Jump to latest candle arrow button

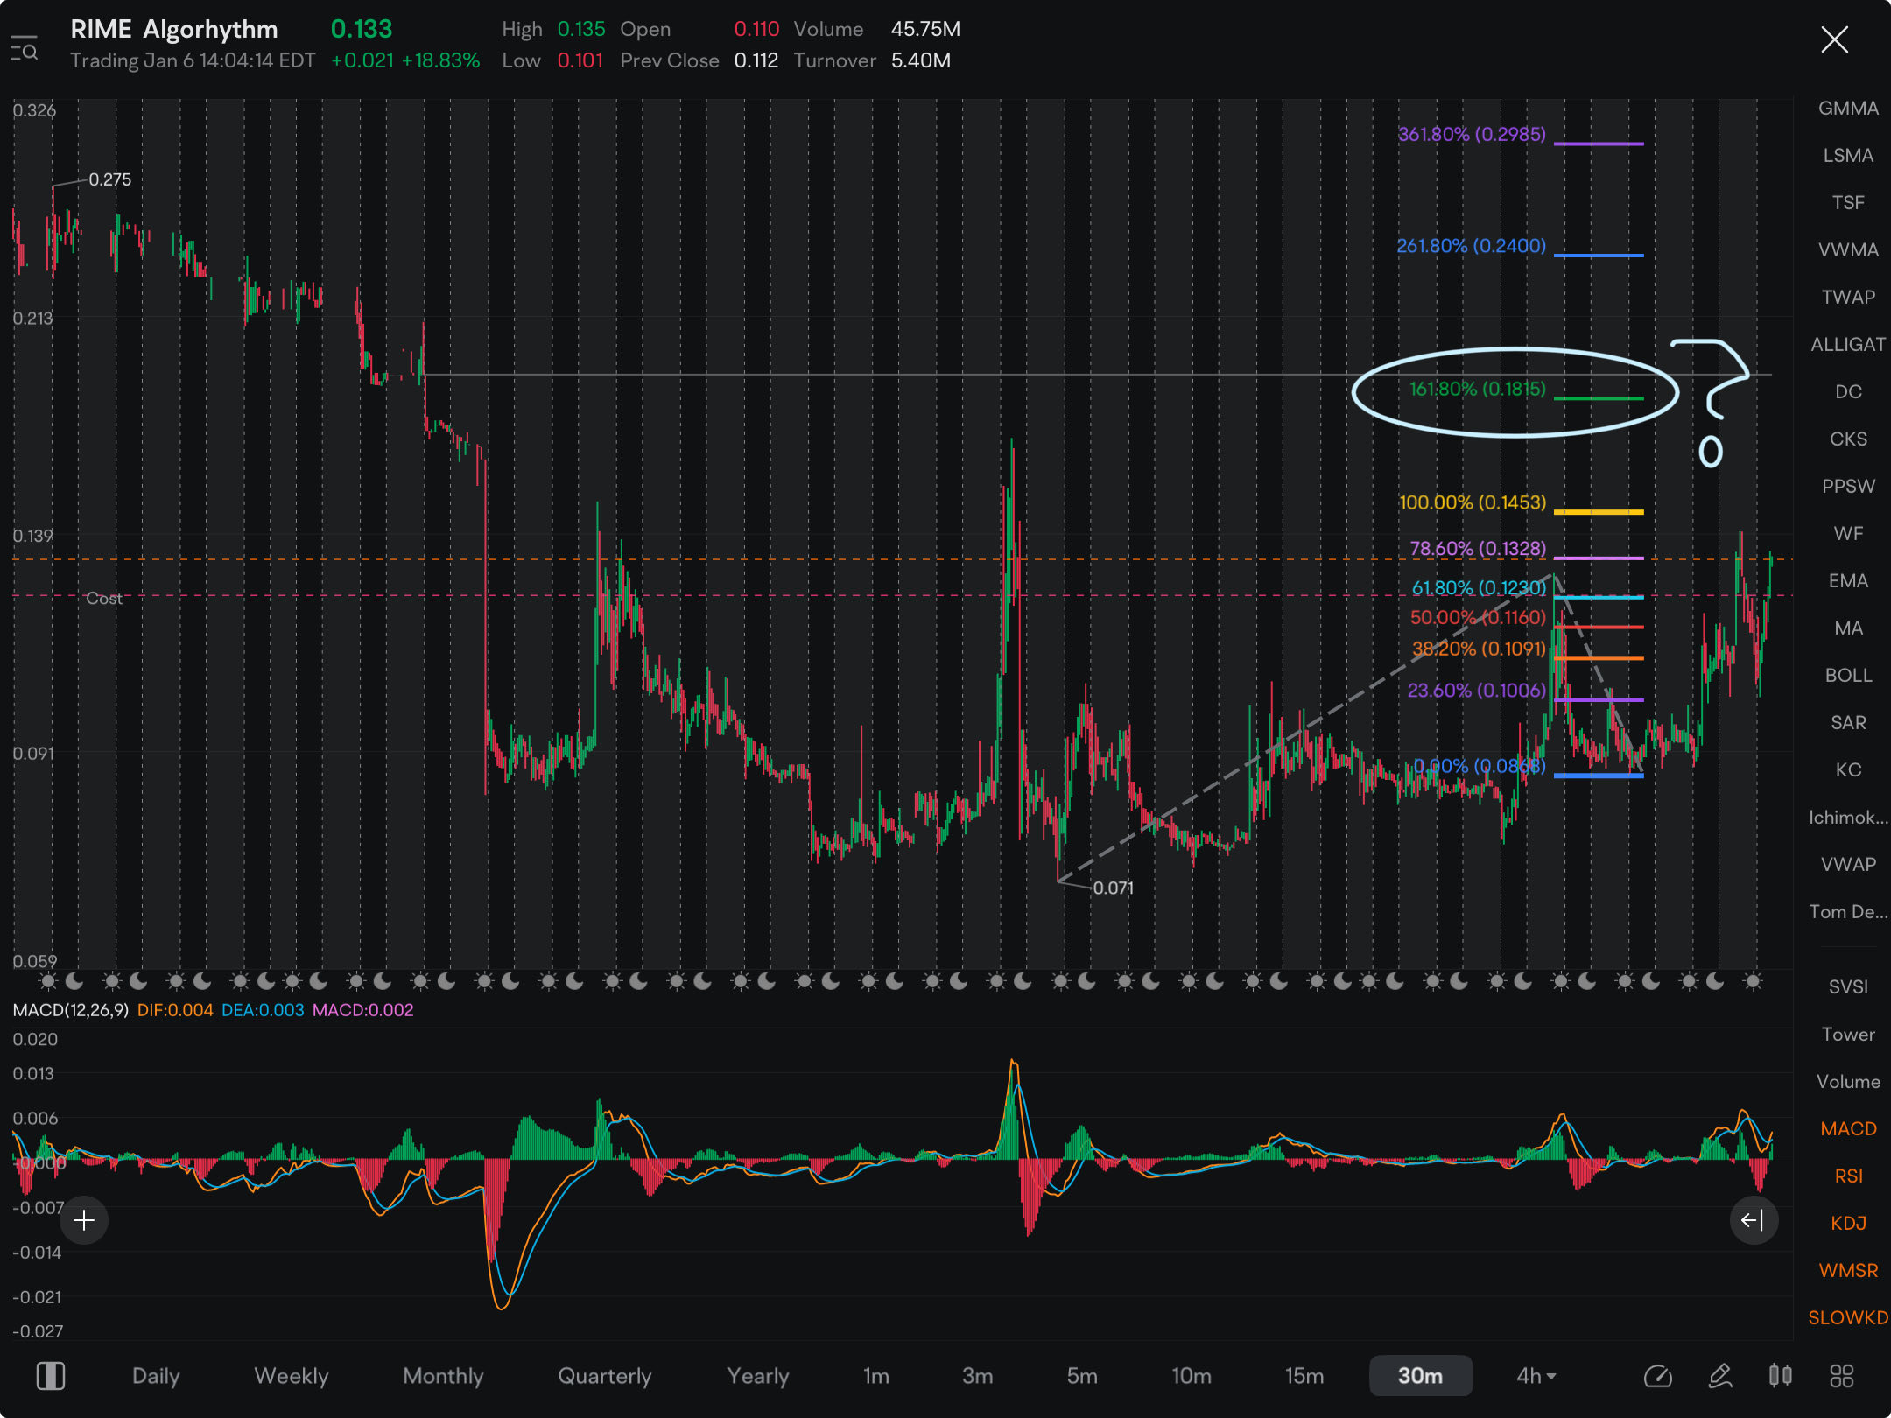pos(1753,1220)
